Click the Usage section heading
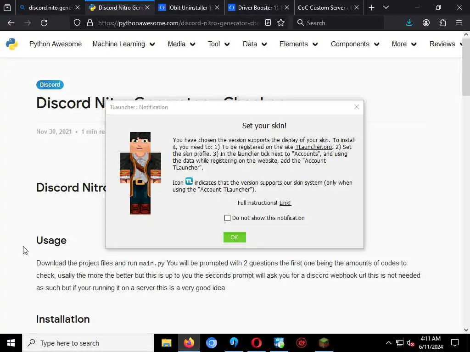Screen dimensions: 470x352 pyautogui.click(x=51, y=240)
